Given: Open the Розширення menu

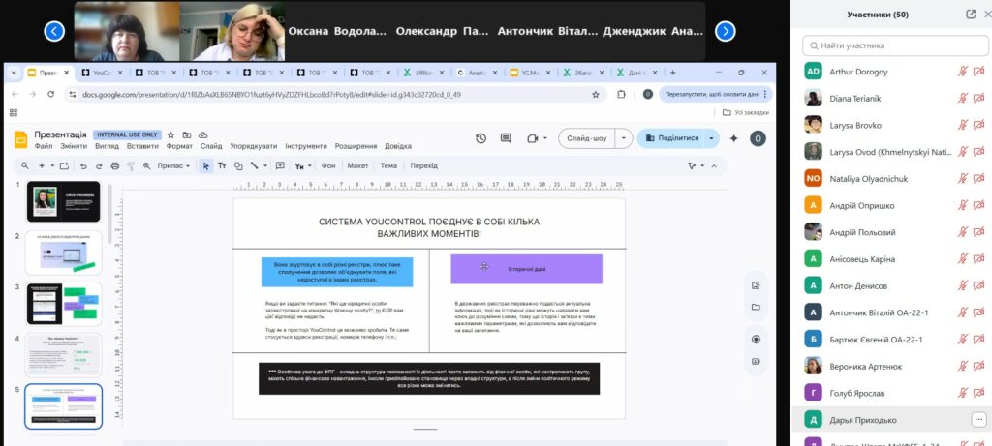Looking at the screenshot, I should 356,146.
